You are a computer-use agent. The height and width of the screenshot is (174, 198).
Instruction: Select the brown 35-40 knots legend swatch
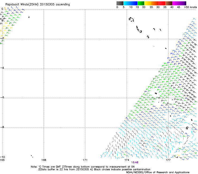coord(169,3)
